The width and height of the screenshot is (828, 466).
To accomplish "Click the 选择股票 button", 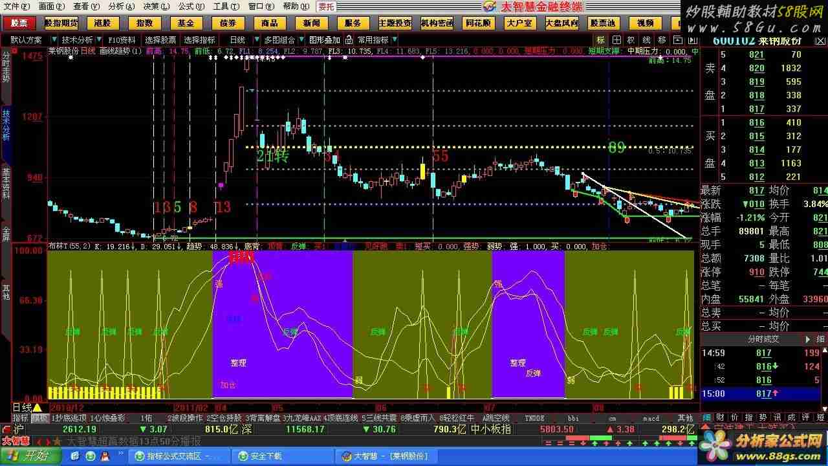I will 160,39.
